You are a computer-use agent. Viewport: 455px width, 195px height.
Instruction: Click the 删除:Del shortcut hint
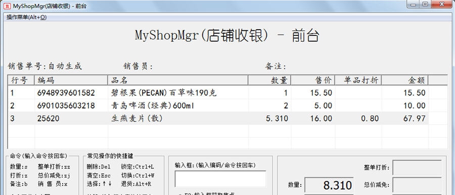tap(99, 167)
